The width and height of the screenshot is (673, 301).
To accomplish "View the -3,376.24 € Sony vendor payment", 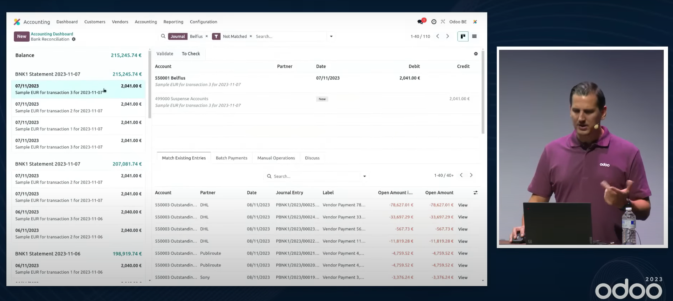I will tap(463, 278).
